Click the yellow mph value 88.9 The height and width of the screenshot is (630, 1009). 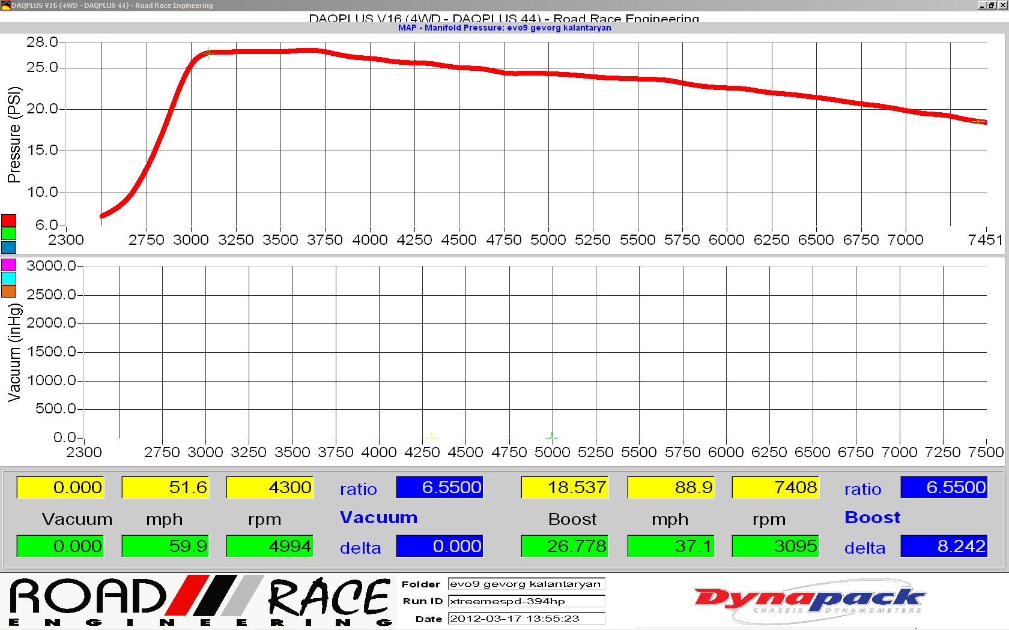(671, 487)
